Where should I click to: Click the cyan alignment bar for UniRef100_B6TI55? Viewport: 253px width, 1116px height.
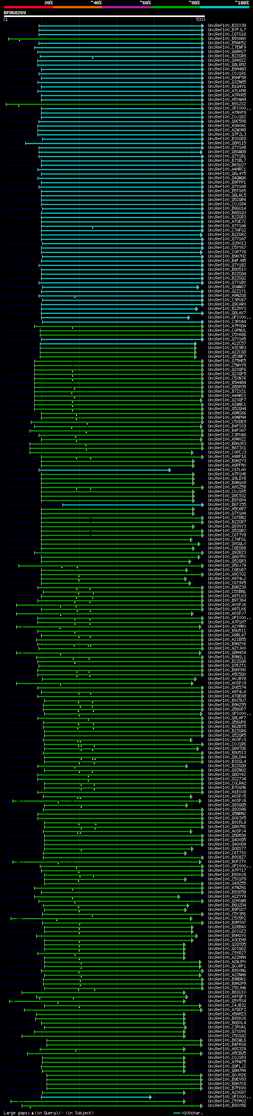tap(133, 505)
